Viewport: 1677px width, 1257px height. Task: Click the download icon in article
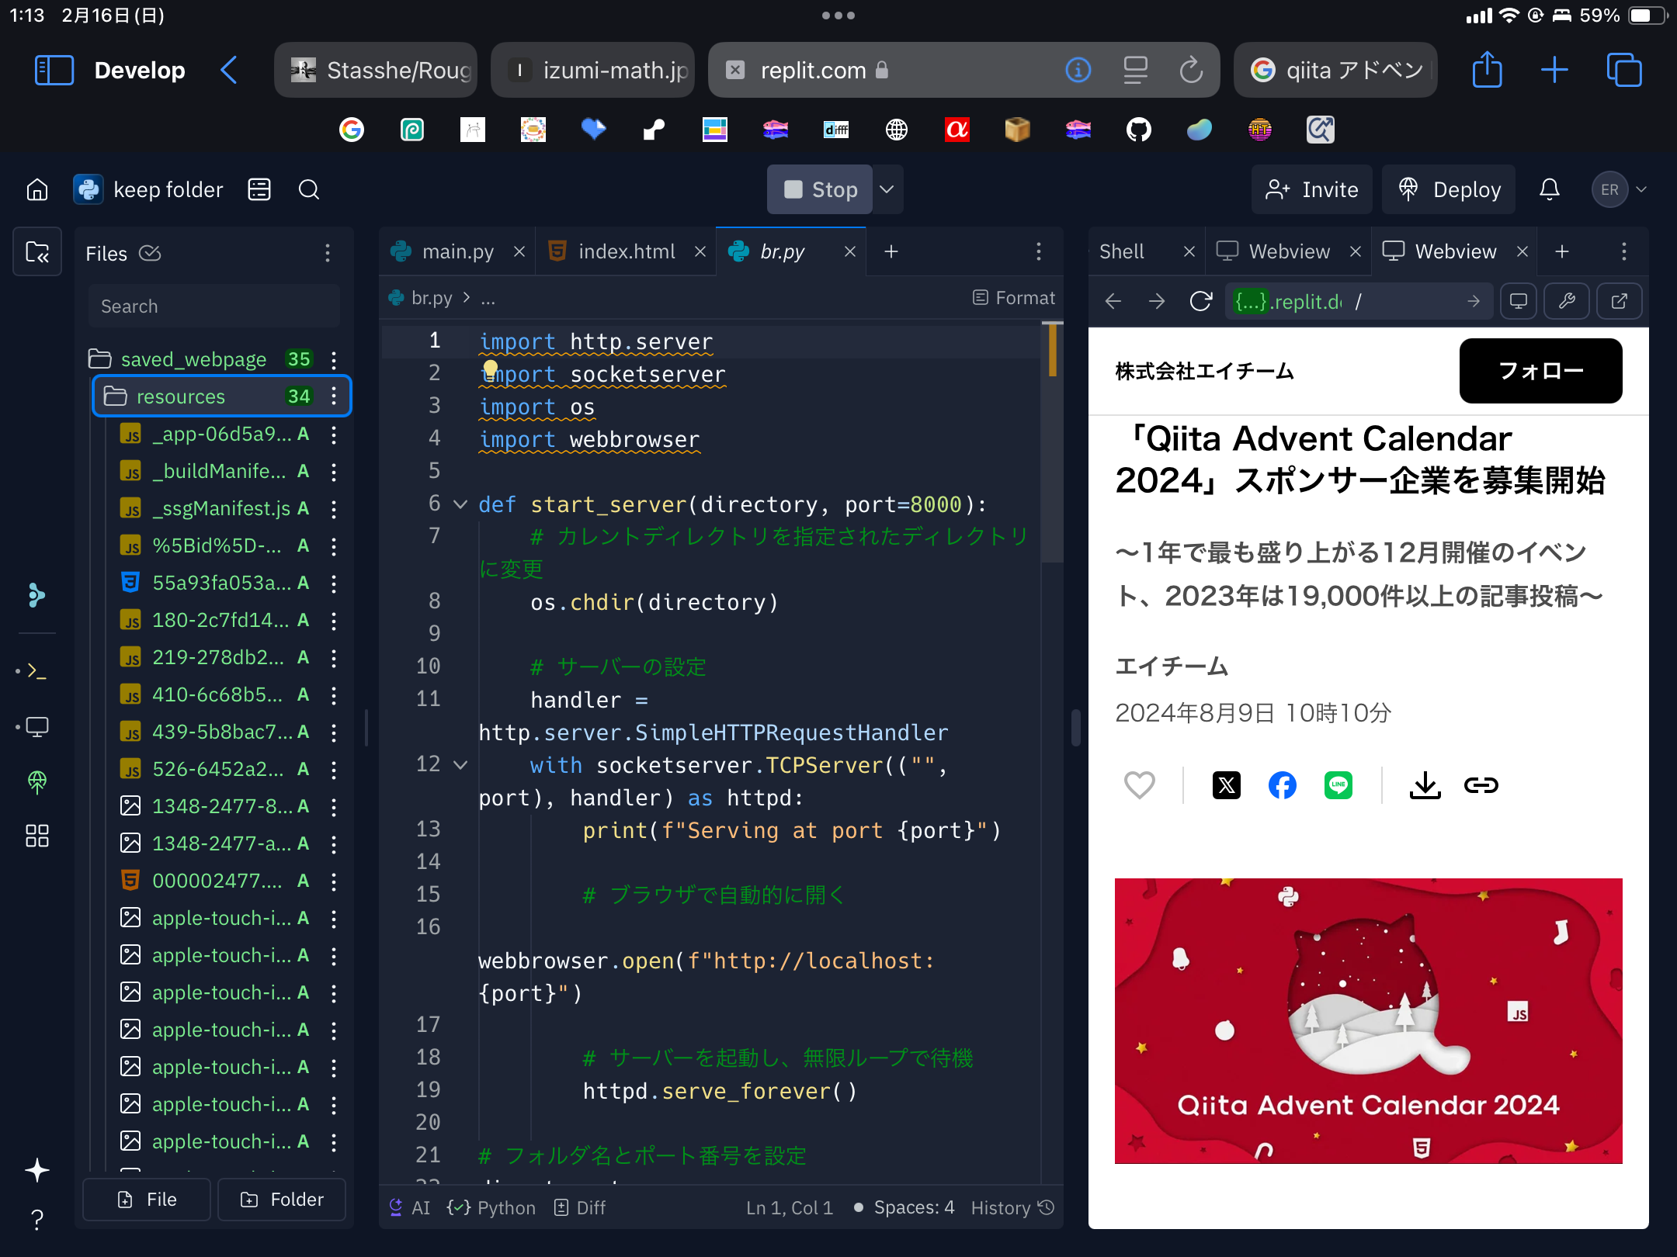[x=1425, y=785]
